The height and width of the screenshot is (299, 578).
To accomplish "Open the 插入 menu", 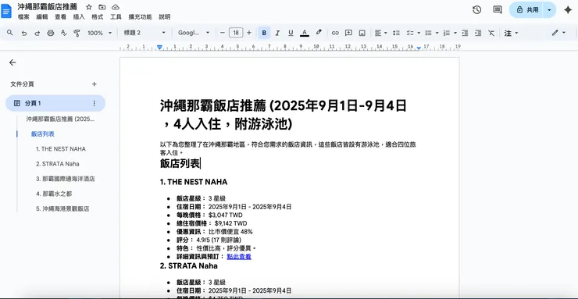I will (79, 17).
